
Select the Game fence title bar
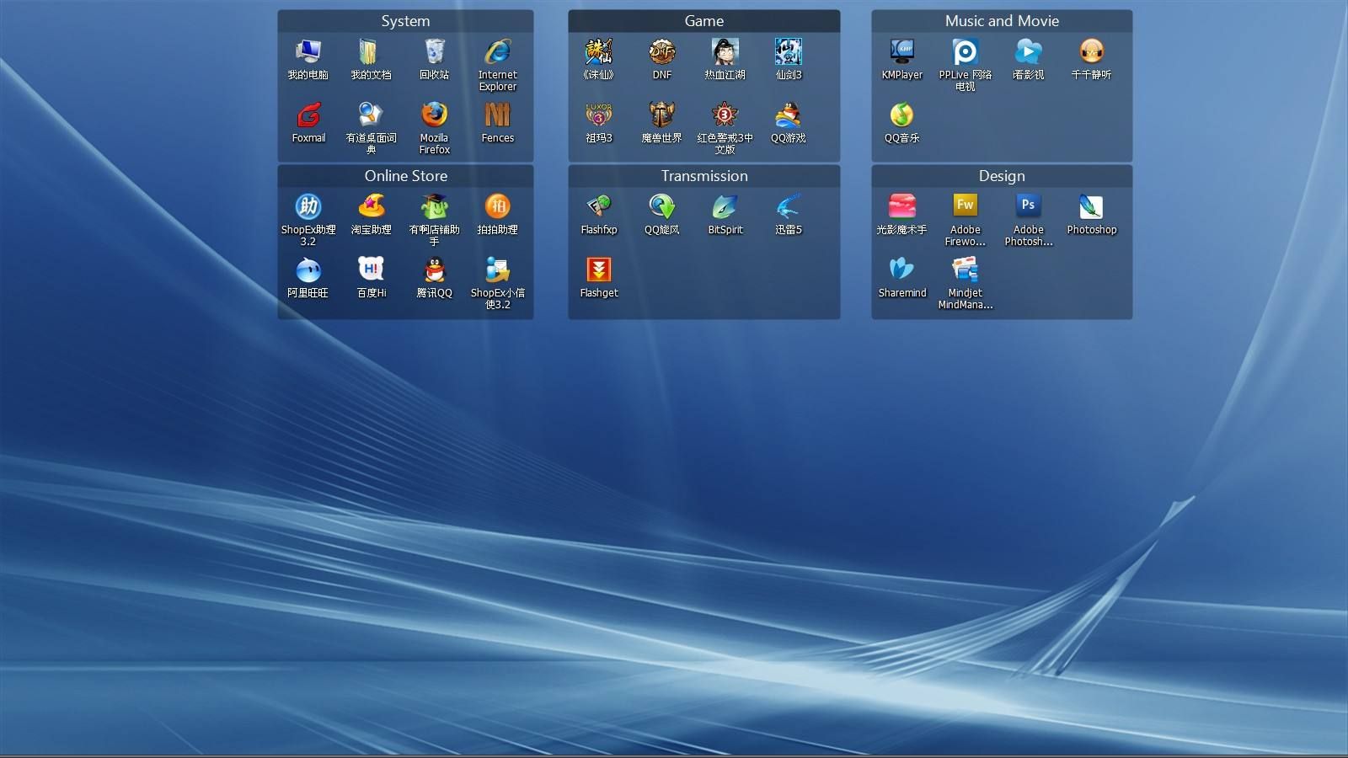pos(703,21)
